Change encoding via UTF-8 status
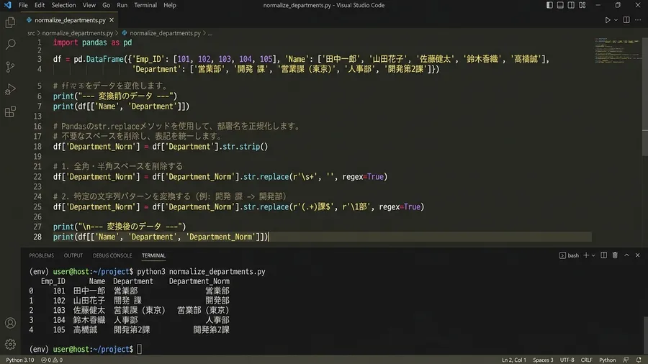 pos(567,360)
